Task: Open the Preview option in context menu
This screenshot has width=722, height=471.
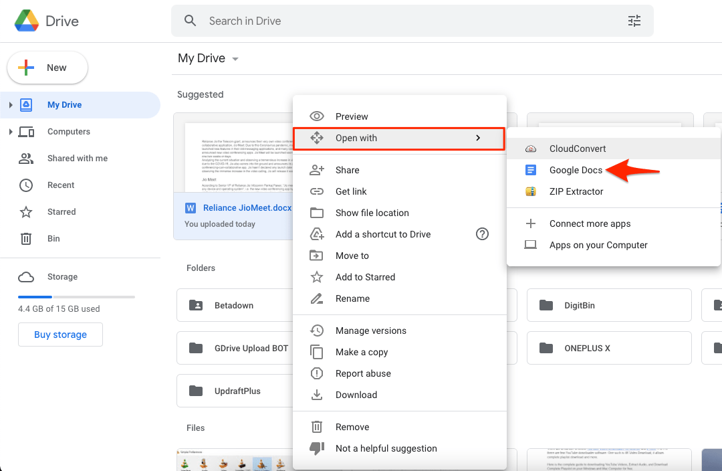Action: [x=352, y=116]
